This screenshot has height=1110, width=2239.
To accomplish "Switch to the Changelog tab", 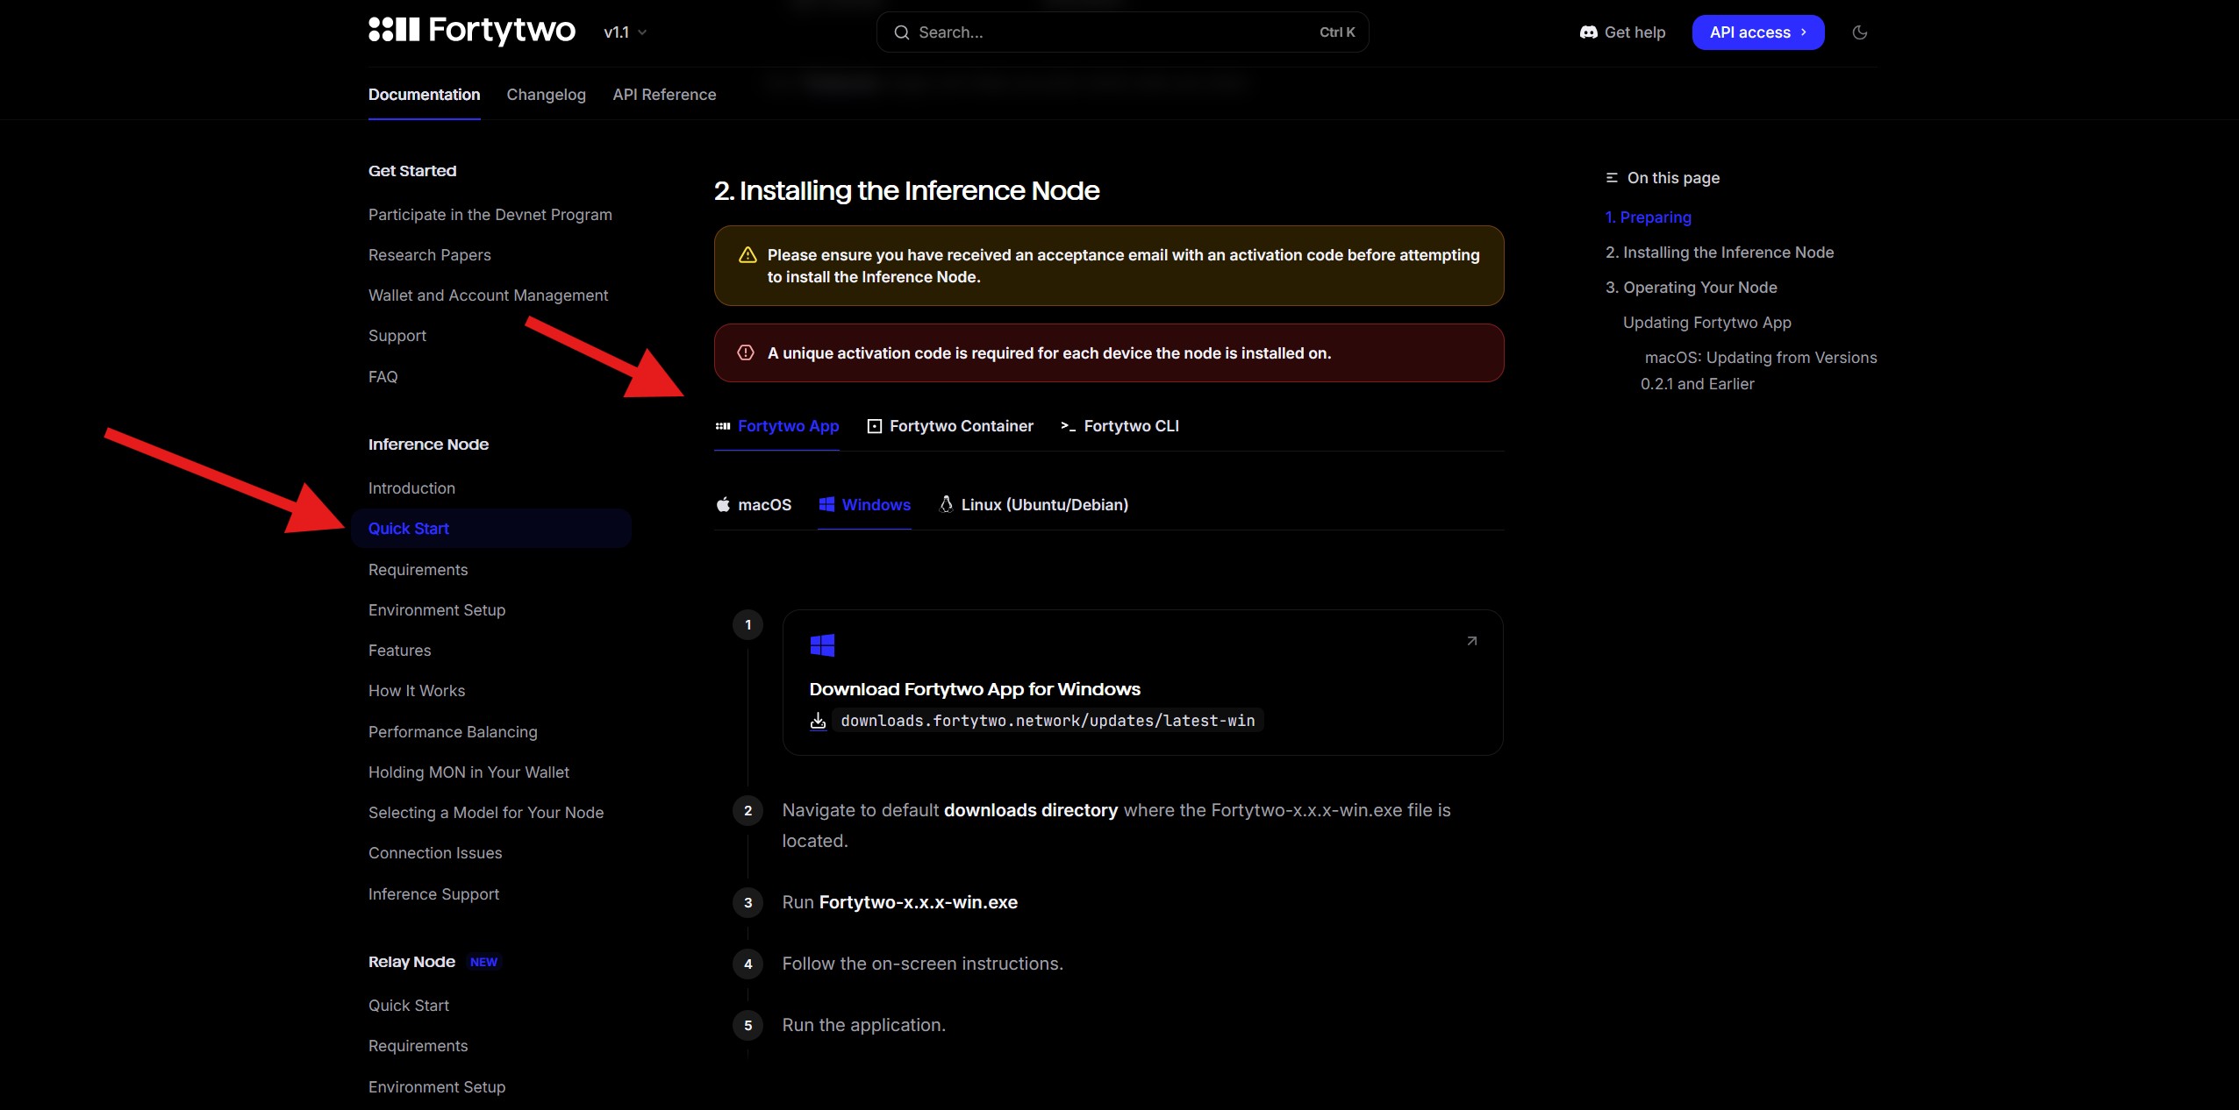I will click(x=546, y=95).
